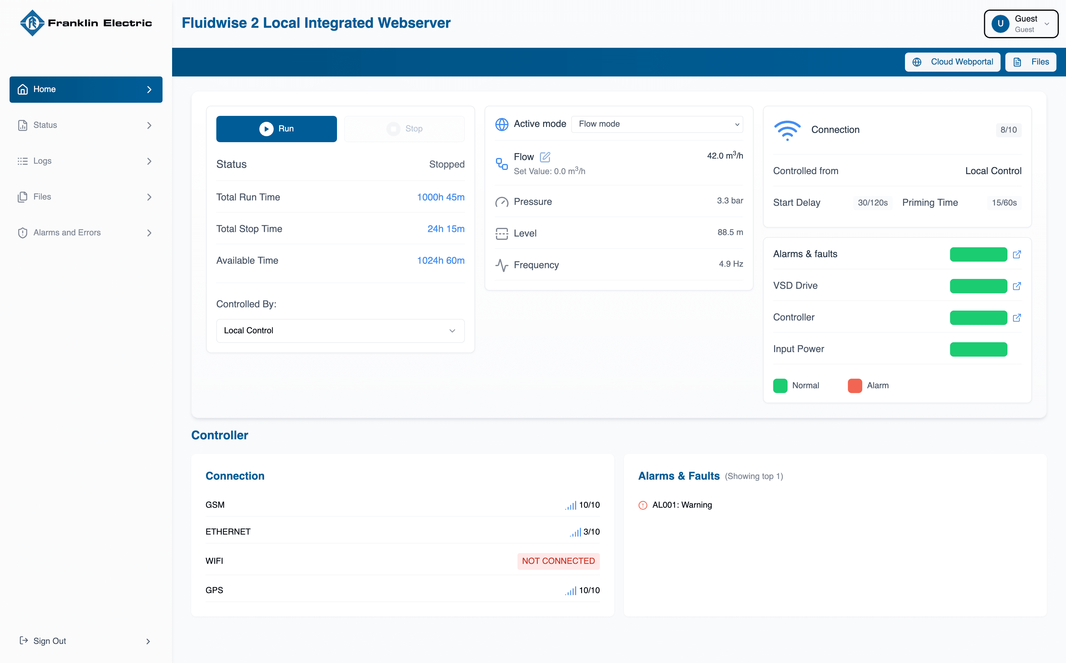Open the Controlled By Local Control dropdown

pos(340,331)
